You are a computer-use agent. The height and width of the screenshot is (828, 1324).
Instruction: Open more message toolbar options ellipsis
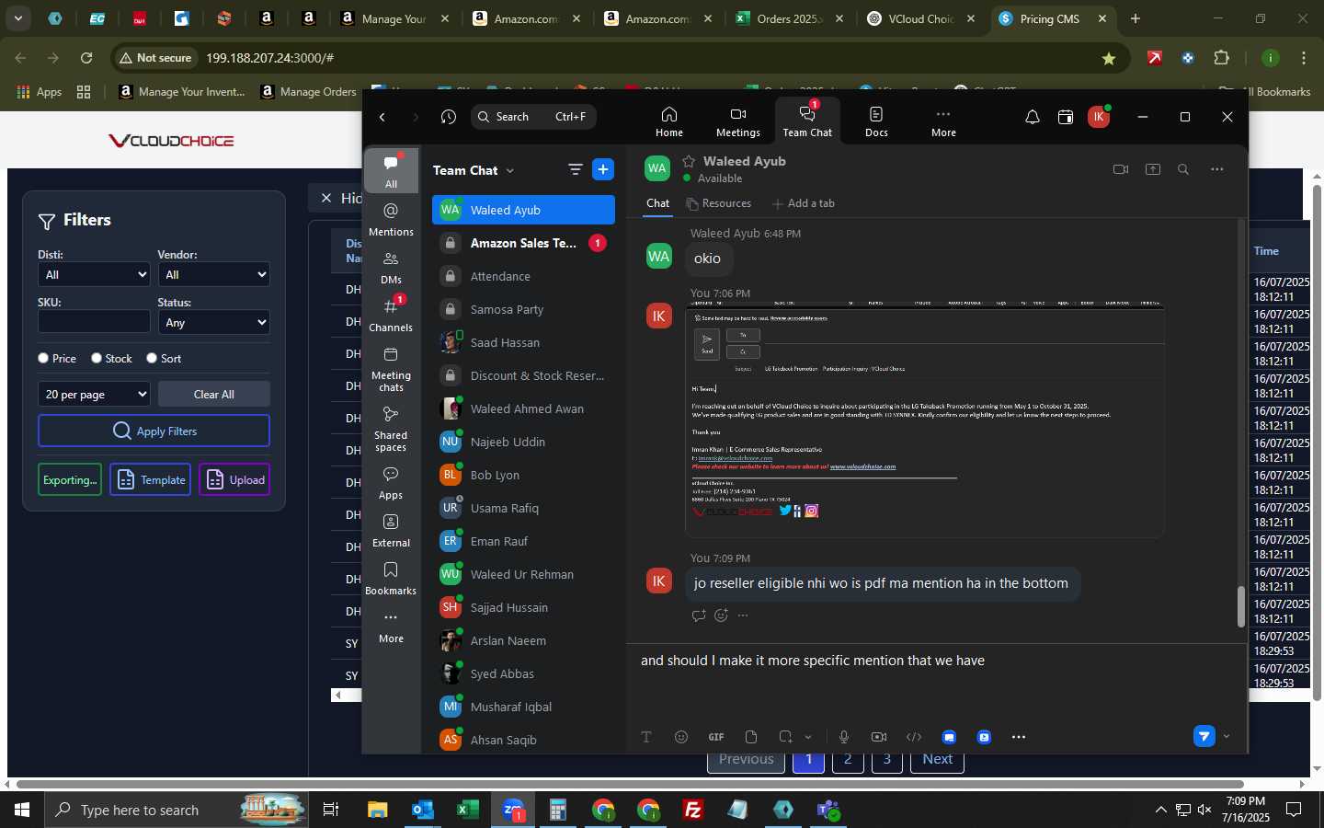1018,737
